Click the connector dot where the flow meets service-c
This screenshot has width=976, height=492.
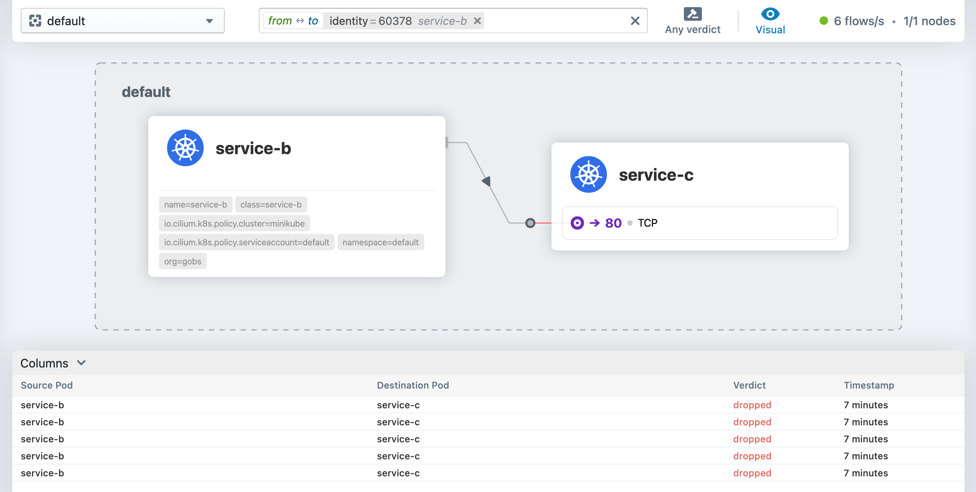coord(530,223)
